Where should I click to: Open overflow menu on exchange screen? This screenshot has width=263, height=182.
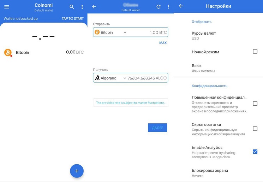pyautogui.click(x=168, y=7)
